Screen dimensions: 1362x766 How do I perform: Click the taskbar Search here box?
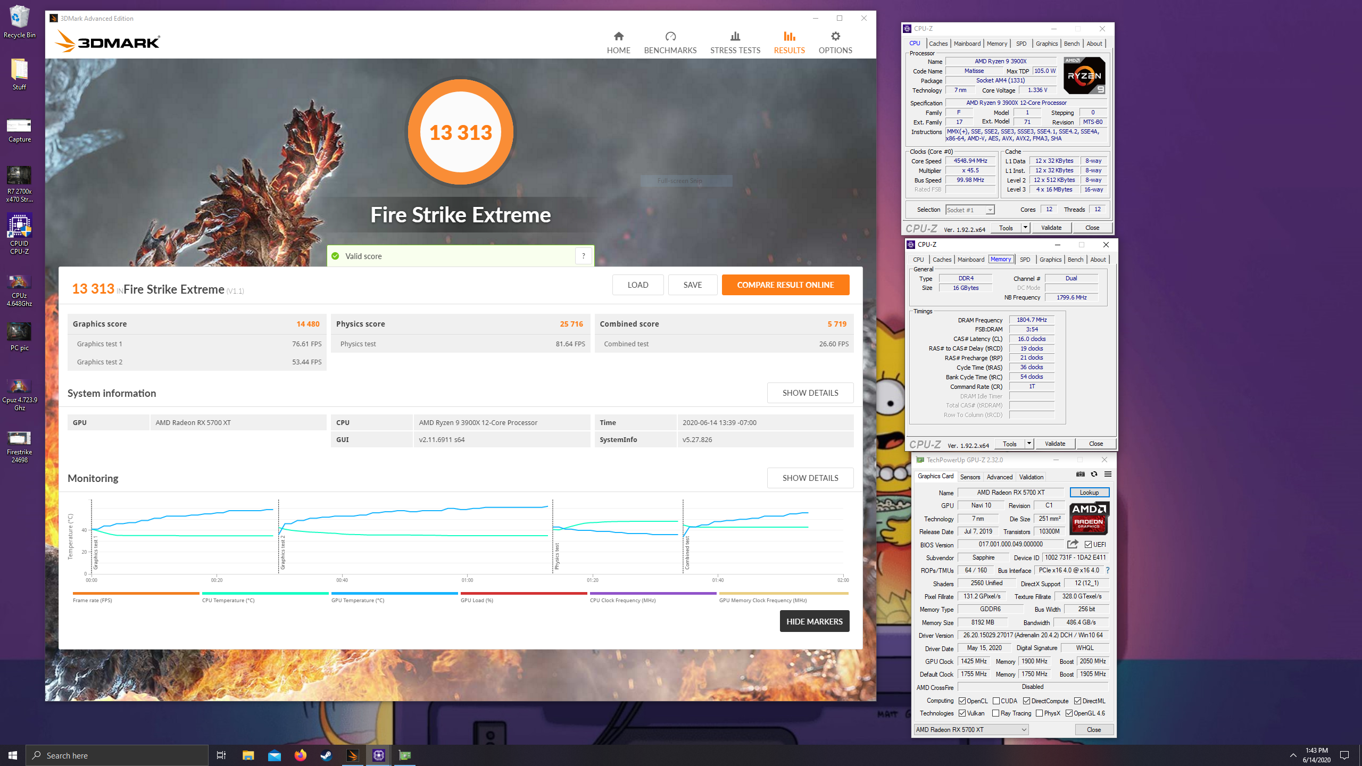click(x=117, y=755)
